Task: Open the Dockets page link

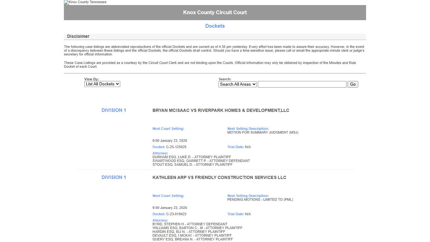Action: point(215,26)
